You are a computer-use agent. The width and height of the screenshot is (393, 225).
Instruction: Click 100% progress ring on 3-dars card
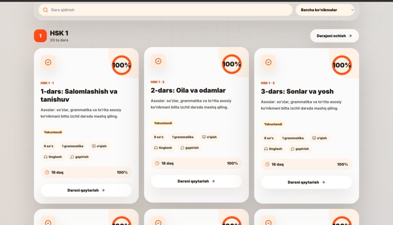pyautogui.click(x=342, y=65)
